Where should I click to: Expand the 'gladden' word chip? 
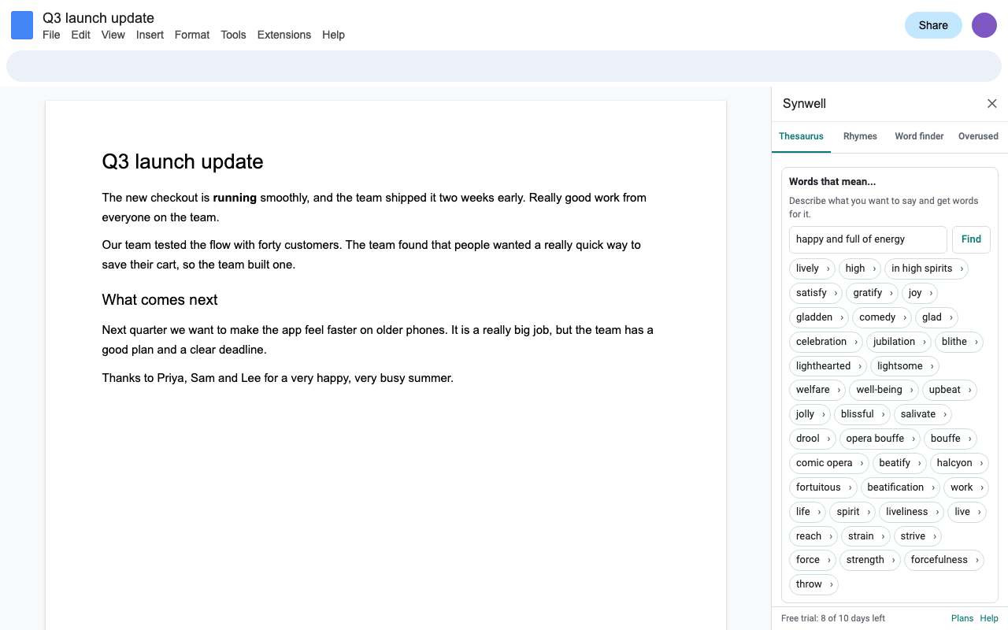point(818,317)
